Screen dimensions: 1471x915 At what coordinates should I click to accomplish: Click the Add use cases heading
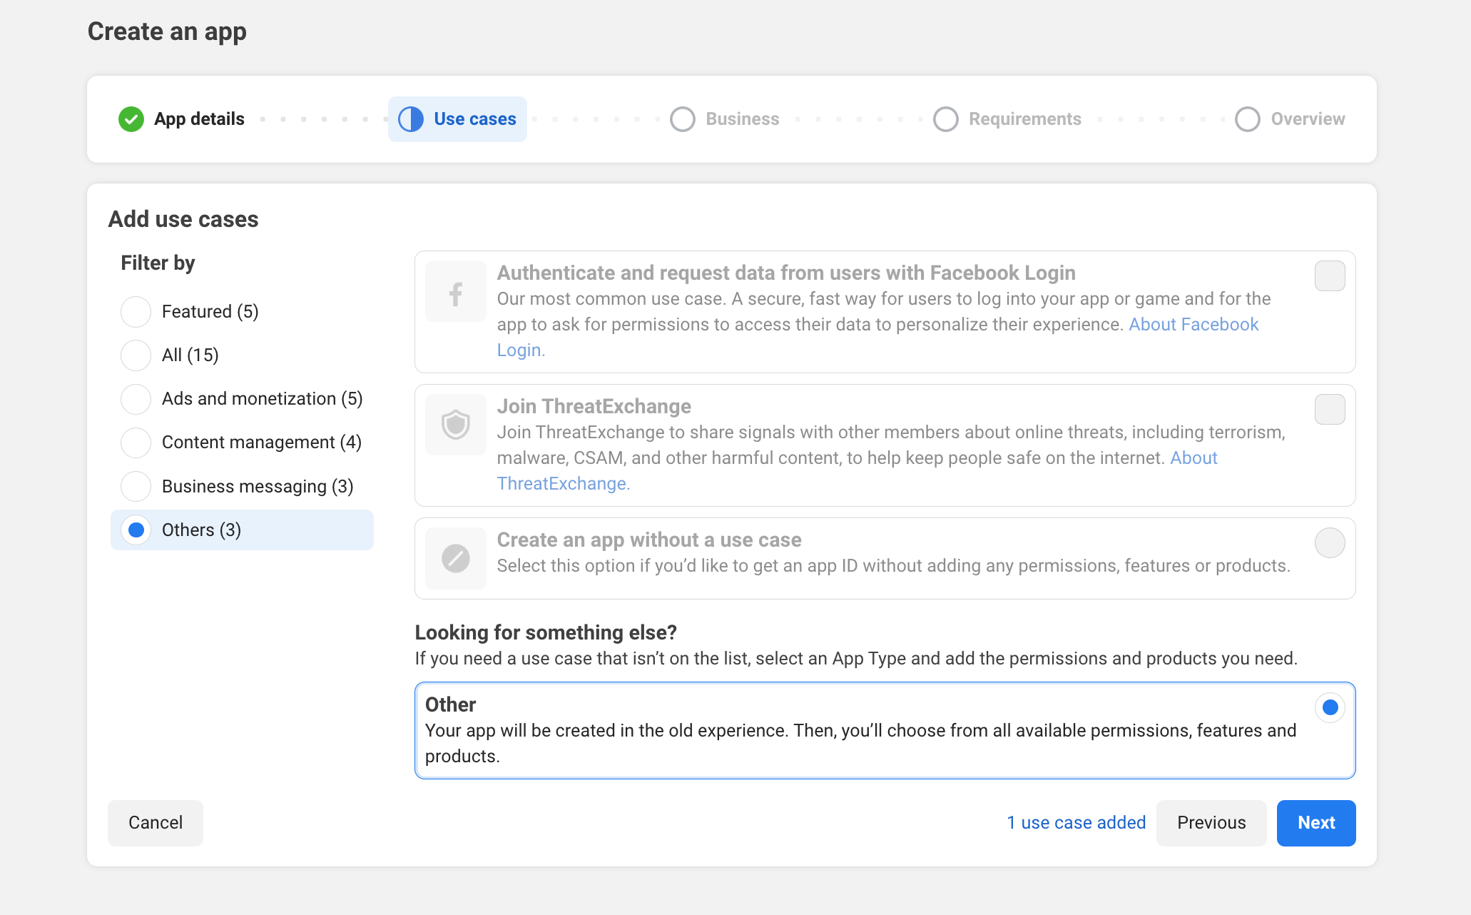tap(183, 220)
